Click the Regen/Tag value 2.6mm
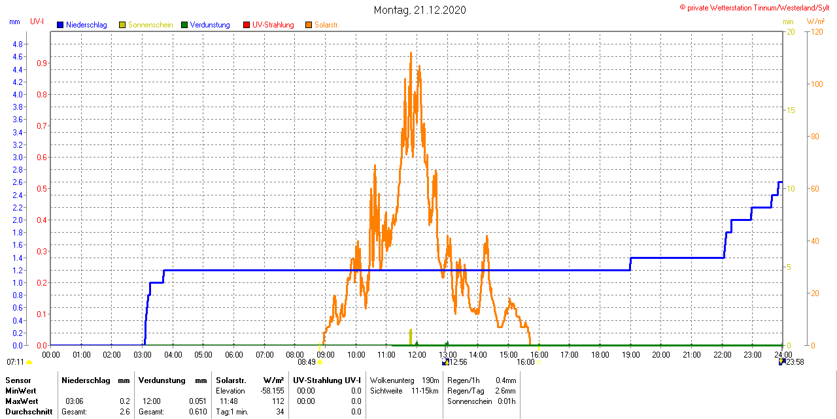The height and width of the screenshot is (419, 837). point(505,390)
